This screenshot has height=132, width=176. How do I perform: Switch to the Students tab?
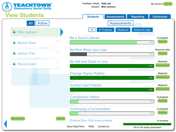tap(93, 17)
